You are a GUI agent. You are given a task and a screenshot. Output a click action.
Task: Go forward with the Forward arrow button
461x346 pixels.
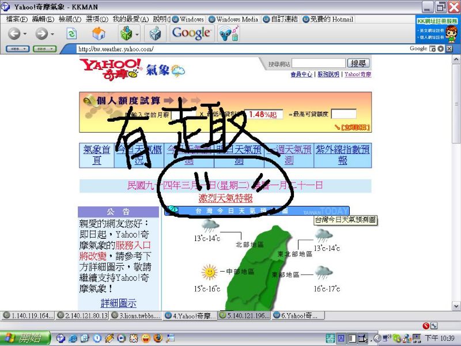click(41, 33)
